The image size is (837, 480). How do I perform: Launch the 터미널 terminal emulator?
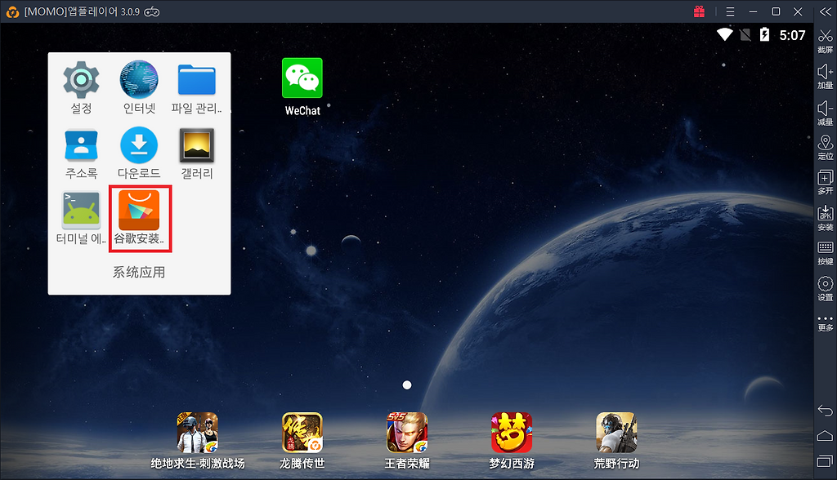81,211
